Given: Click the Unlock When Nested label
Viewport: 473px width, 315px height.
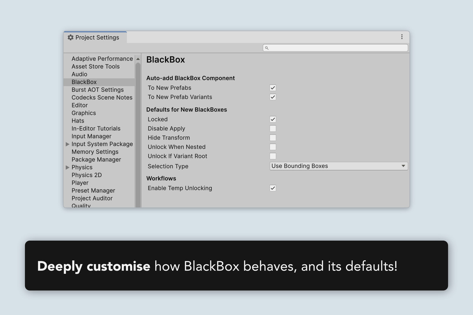Looking at the screenshot, I should [177, 147].
